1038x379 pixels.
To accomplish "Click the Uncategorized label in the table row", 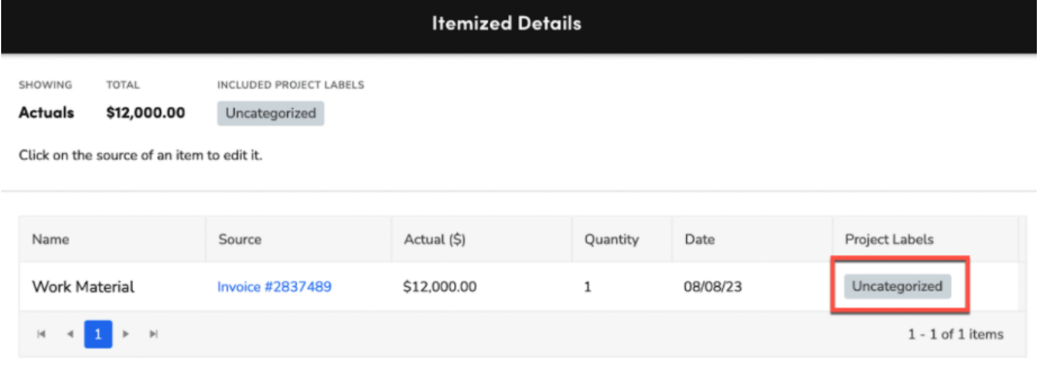I will pos(897,286).
